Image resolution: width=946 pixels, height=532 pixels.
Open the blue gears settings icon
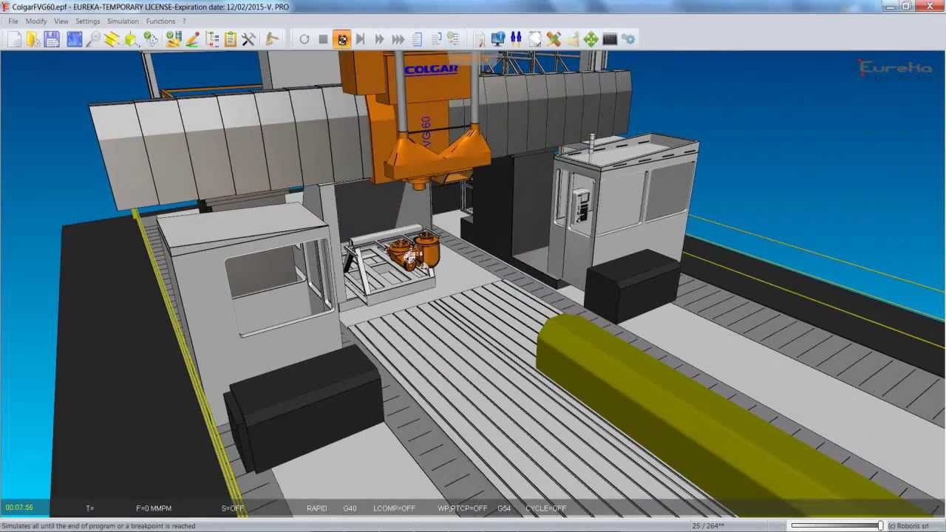pos(629,39)
